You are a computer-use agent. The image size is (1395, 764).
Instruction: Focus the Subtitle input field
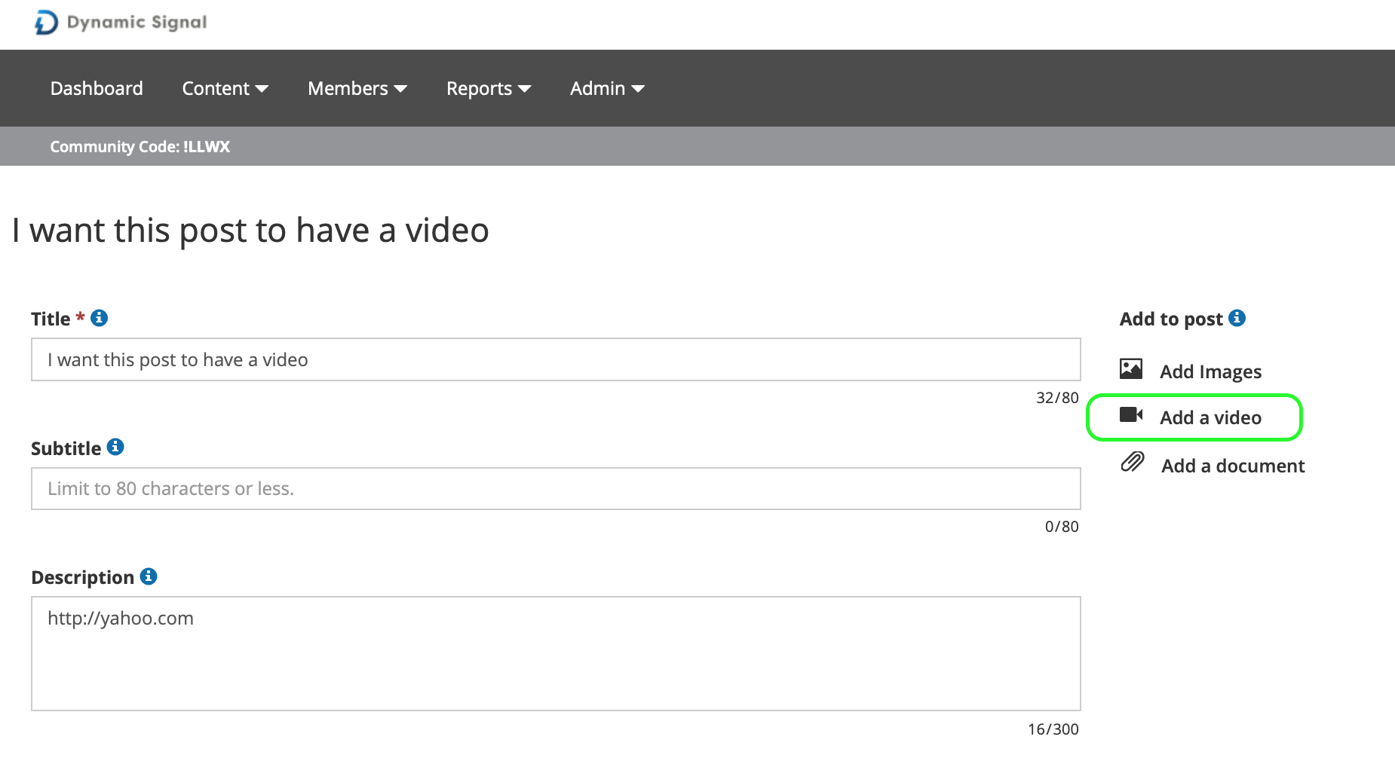point(556,488)
